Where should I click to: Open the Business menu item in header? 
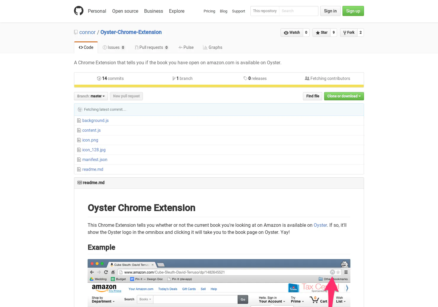pos(154,11)
